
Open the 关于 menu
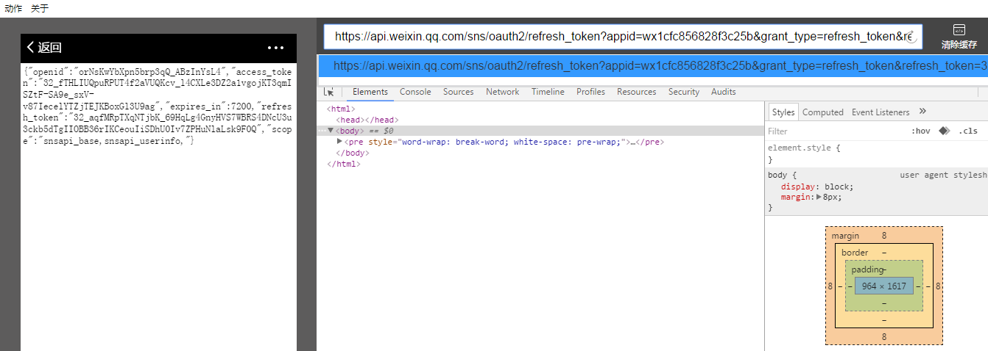[40, 8]
